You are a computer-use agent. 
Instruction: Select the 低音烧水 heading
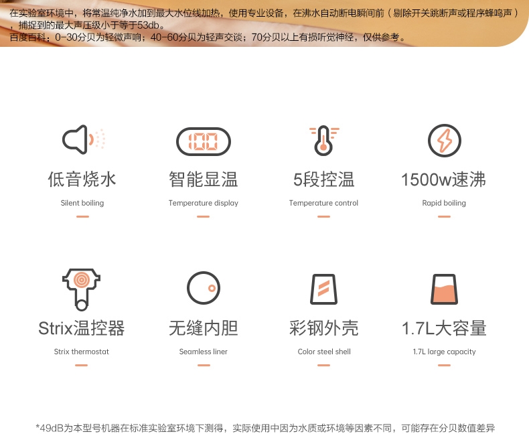coord(82,179)
